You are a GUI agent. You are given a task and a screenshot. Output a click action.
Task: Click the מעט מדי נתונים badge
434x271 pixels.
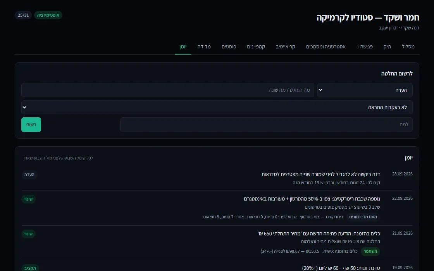363,217
